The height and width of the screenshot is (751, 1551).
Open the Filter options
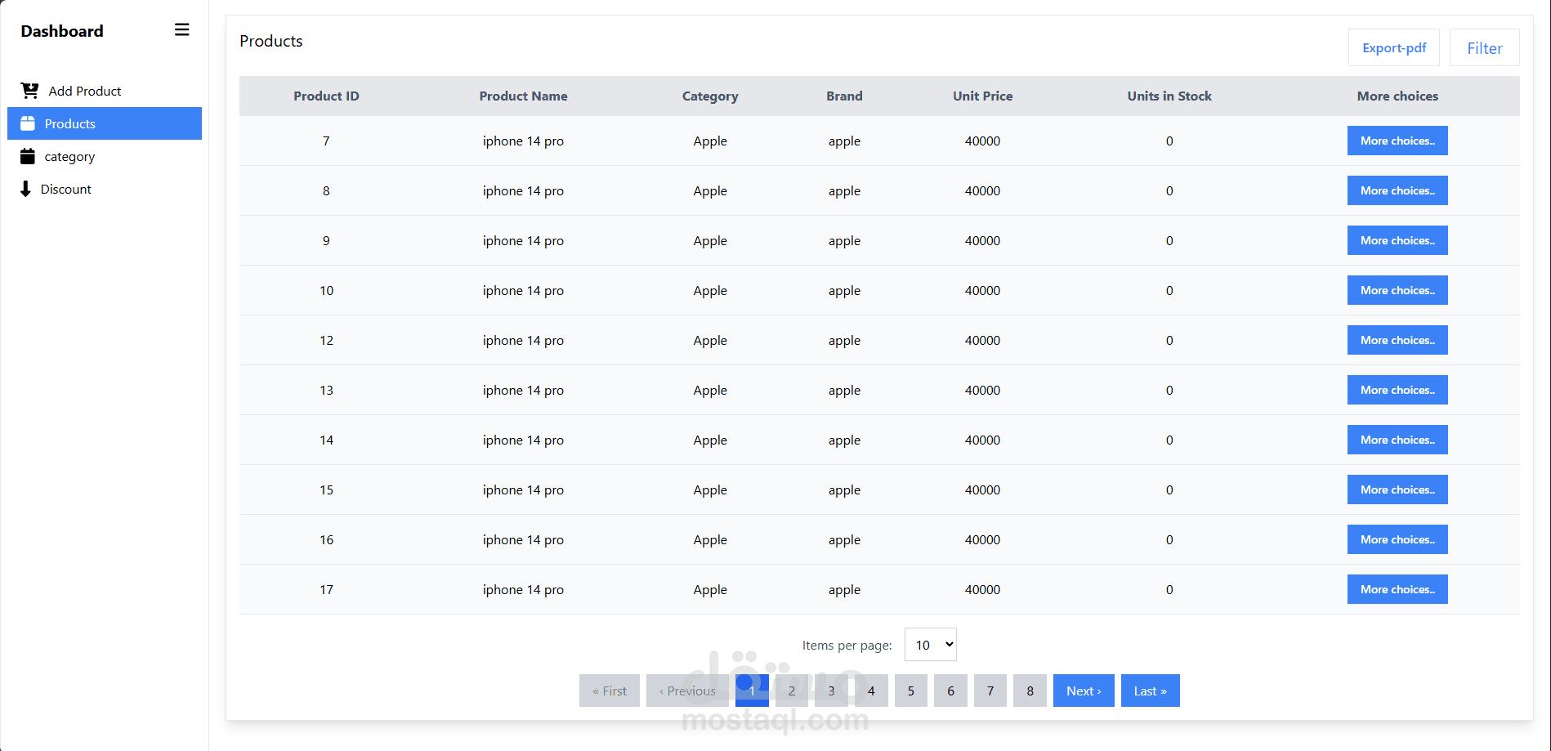coord(1485,47)
